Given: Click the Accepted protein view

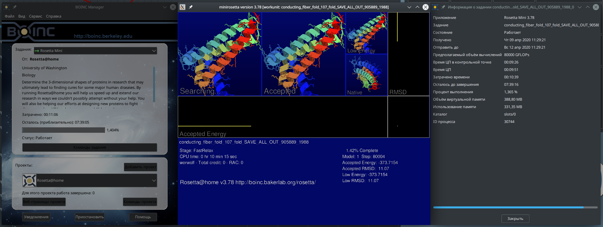Looking at the screenshot, I should point(304,54).
